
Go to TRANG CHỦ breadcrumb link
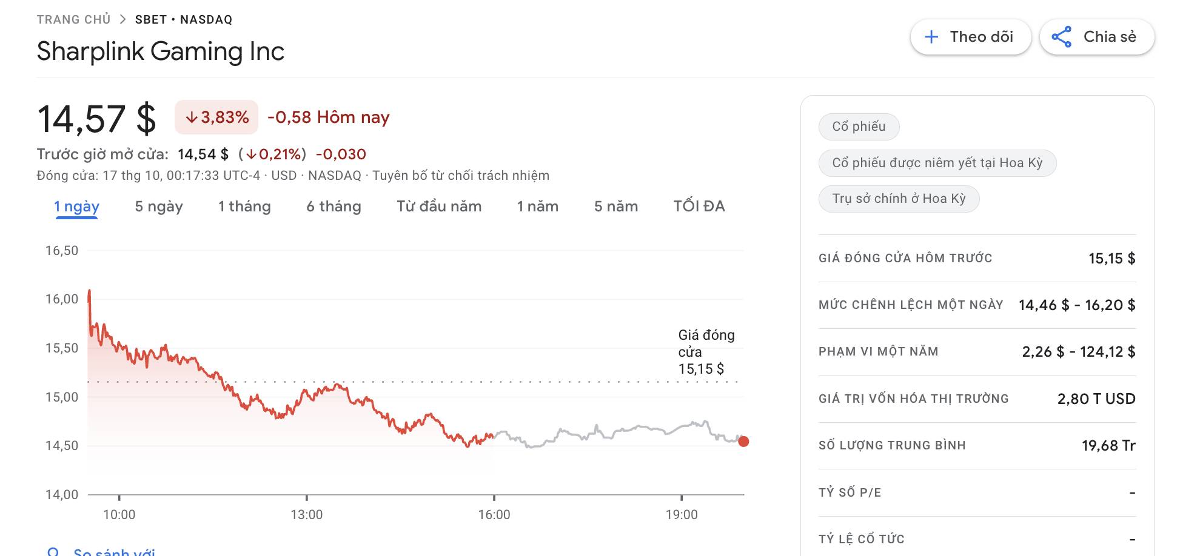pyautogui.click(x=73, y=19)
